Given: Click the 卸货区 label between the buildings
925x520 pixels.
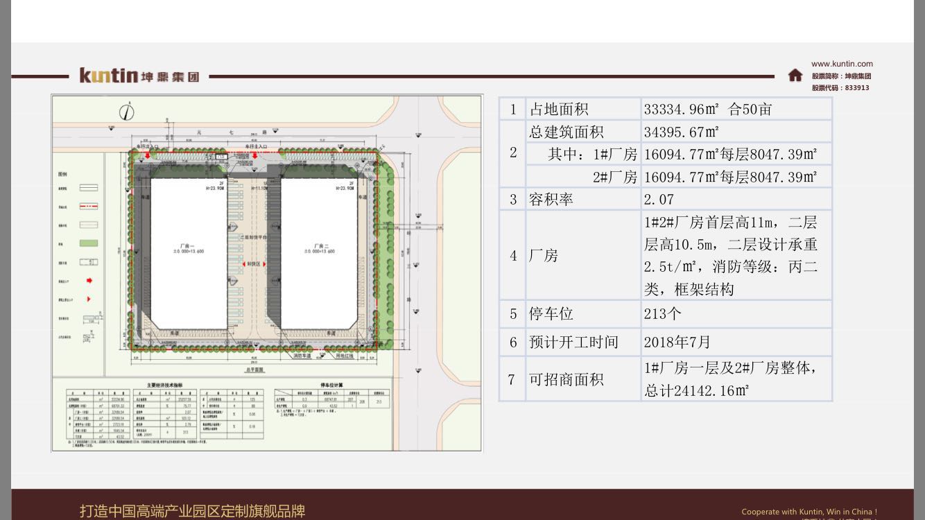Looking at the screenshot, I should pos(254,264).
